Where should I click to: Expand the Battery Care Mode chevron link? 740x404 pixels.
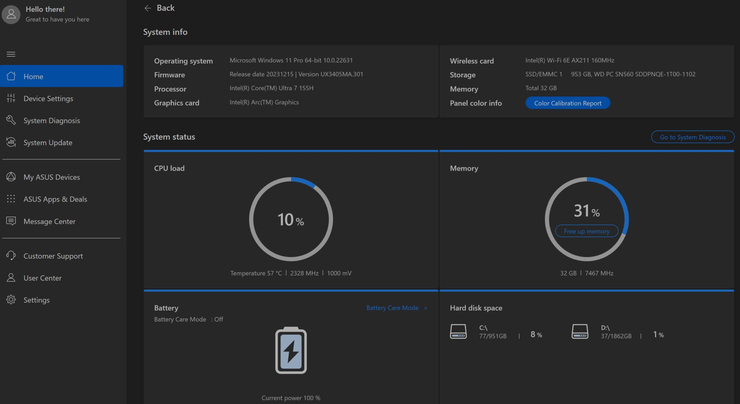coord(425,308)
